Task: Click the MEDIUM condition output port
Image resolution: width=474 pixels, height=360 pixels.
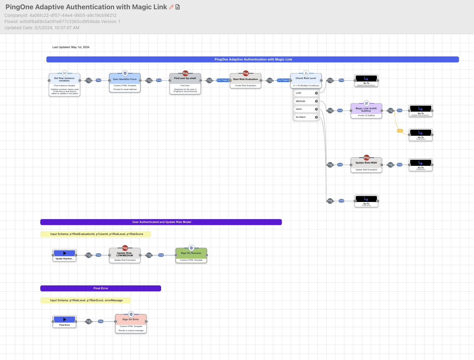Action: tap(316, 101)
